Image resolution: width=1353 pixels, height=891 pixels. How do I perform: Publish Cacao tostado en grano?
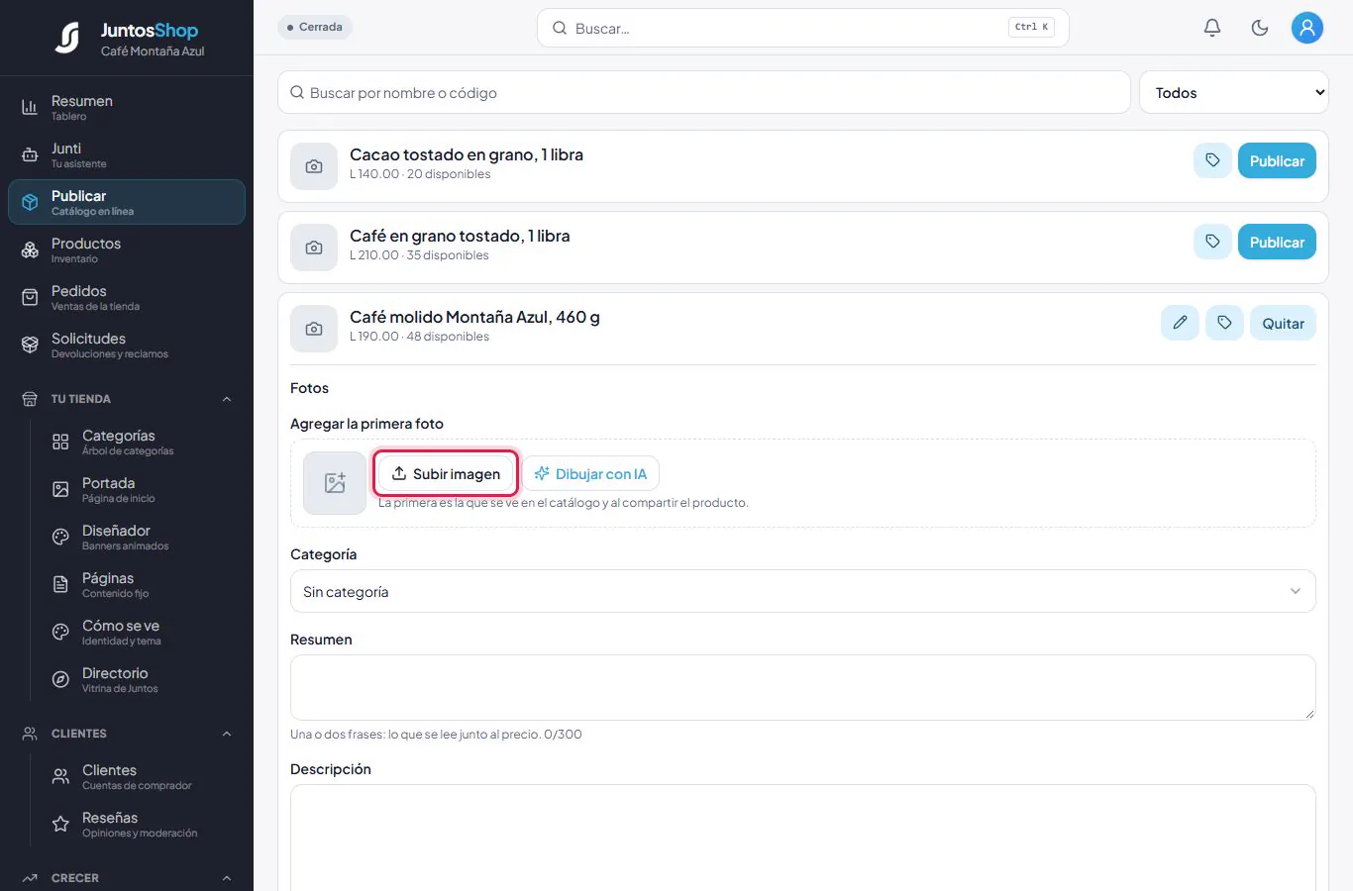(1277, 160)
